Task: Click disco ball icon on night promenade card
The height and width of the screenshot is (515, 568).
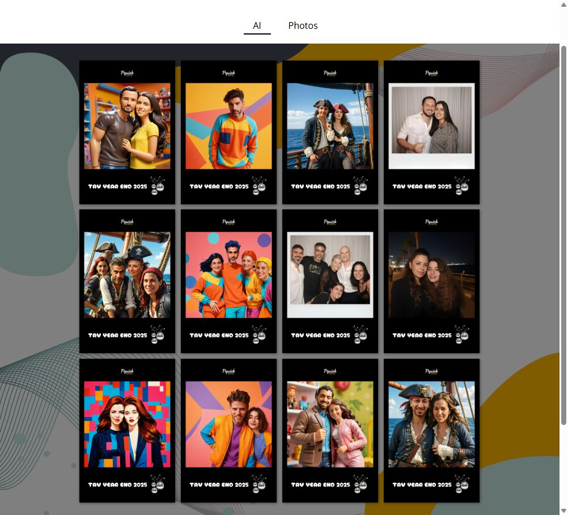Action: click(x=462, y=334)
